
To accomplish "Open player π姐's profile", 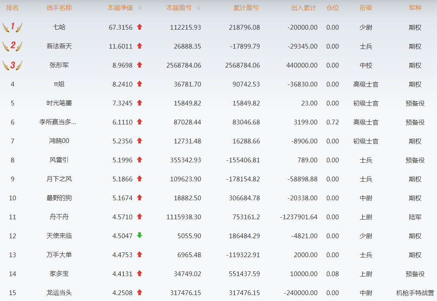I will (x=59, y=84).
